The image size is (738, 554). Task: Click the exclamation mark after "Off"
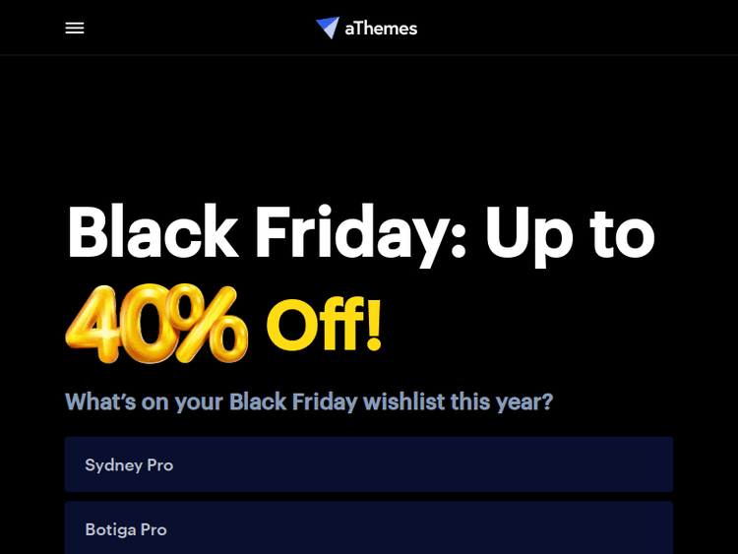click(x=373, y=324)
